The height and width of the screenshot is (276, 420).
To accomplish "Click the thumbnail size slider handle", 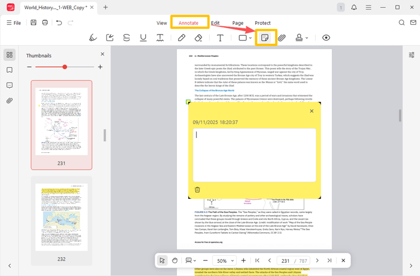I will (x=65, y=67).
